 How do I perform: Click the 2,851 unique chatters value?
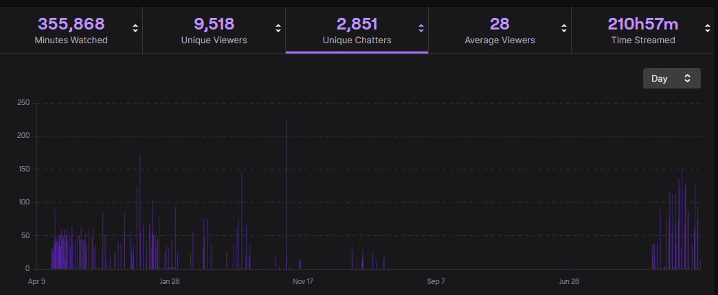pos(357,23)
